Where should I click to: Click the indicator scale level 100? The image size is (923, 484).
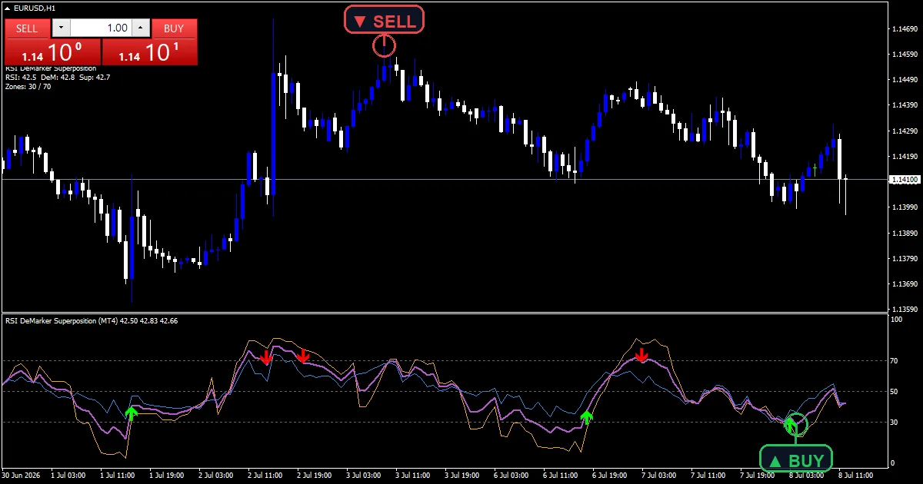898,319
